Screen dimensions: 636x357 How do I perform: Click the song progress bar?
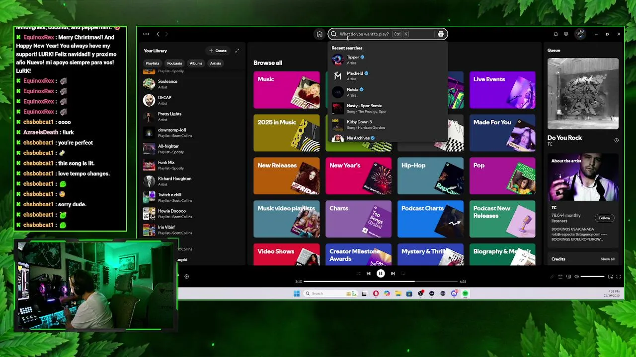pyautogui.click(x=381, y=282)
